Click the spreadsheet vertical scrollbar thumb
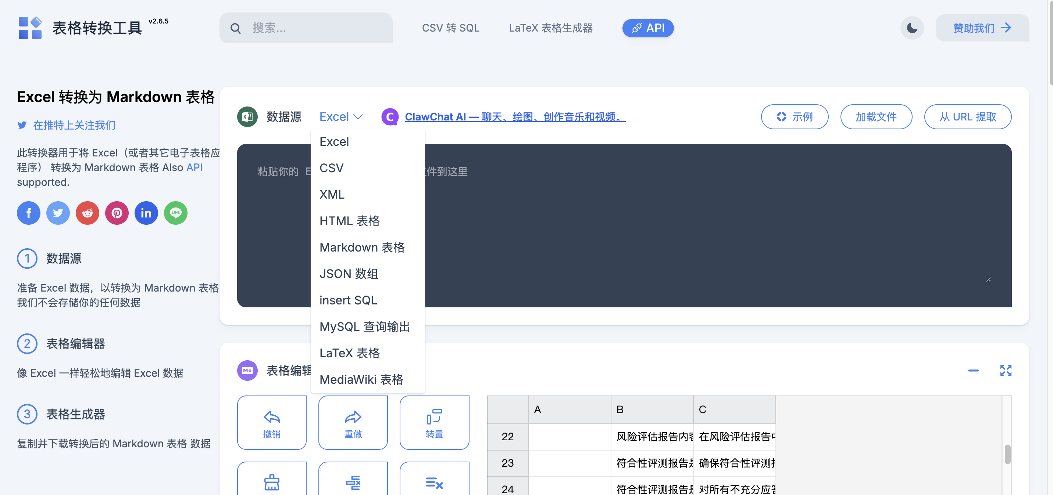 point(1008,454)
